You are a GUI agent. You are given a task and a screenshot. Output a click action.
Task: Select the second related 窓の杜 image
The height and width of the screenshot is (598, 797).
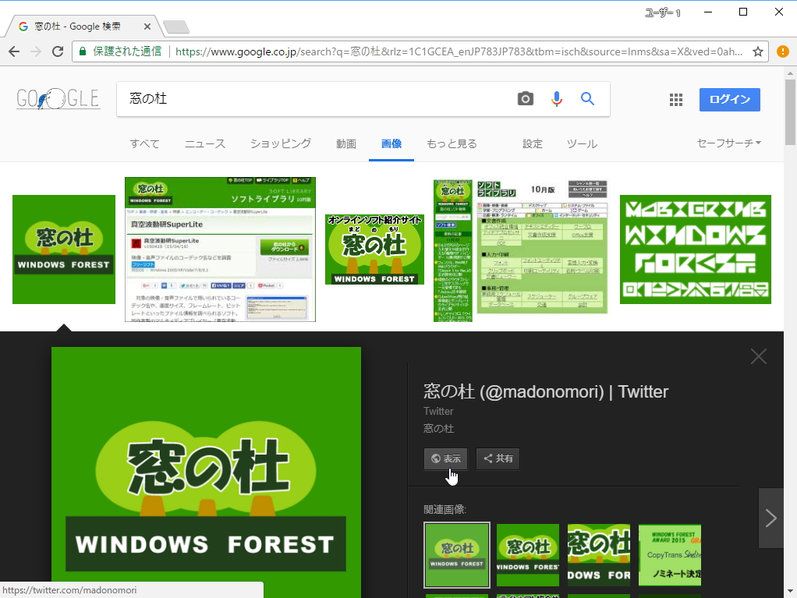tap(528, 555)
